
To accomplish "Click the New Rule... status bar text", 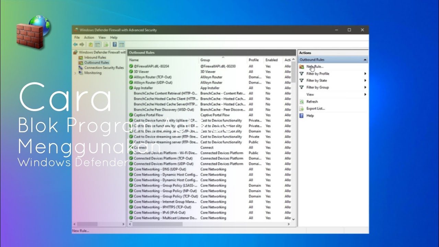I will coord(81,231).
